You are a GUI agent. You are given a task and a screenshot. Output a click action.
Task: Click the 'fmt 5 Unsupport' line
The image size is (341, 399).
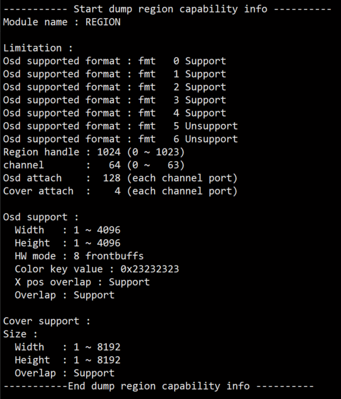coord(120,126)
